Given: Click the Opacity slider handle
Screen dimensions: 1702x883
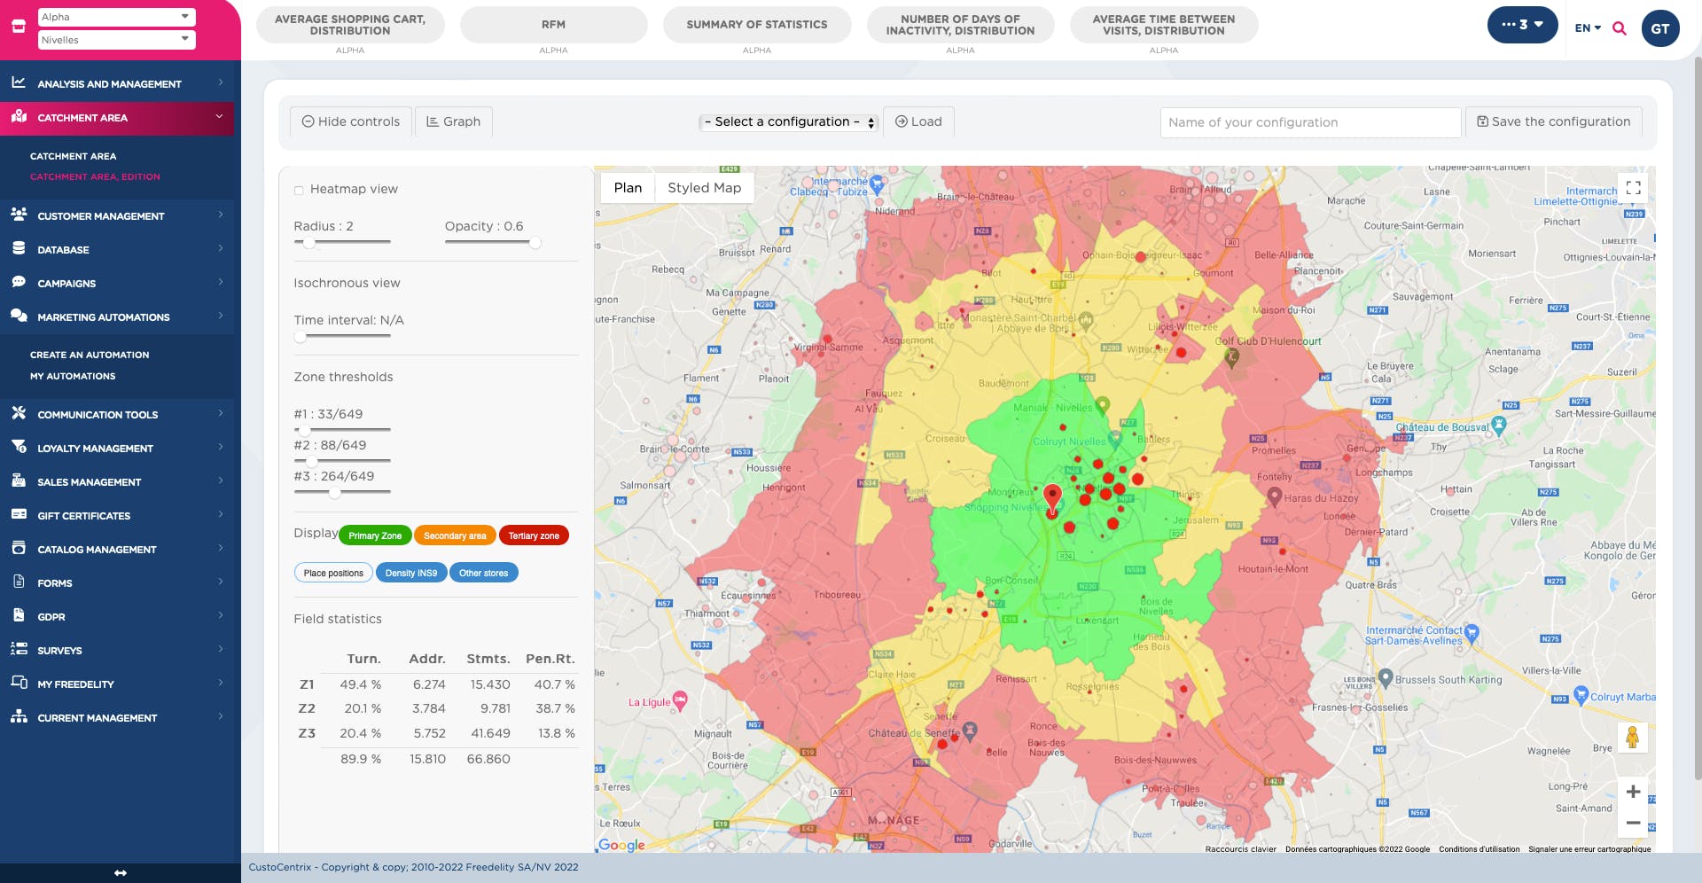Looking at the screenshot, I should tap(535, 243).
